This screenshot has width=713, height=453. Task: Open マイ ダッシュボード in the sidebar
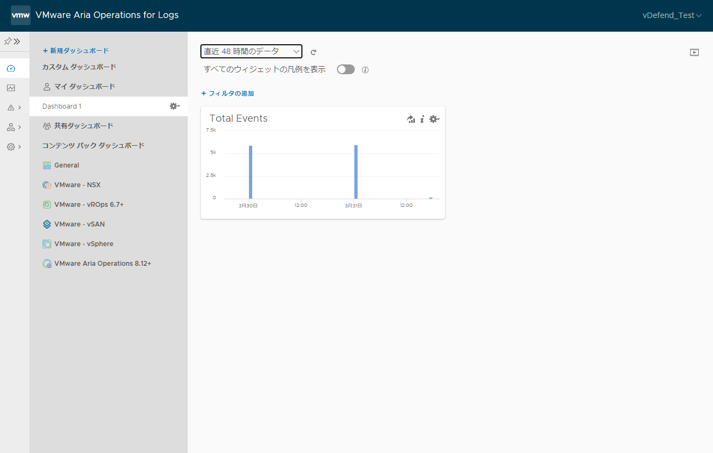pyautogui.click(x=85, y=87)
